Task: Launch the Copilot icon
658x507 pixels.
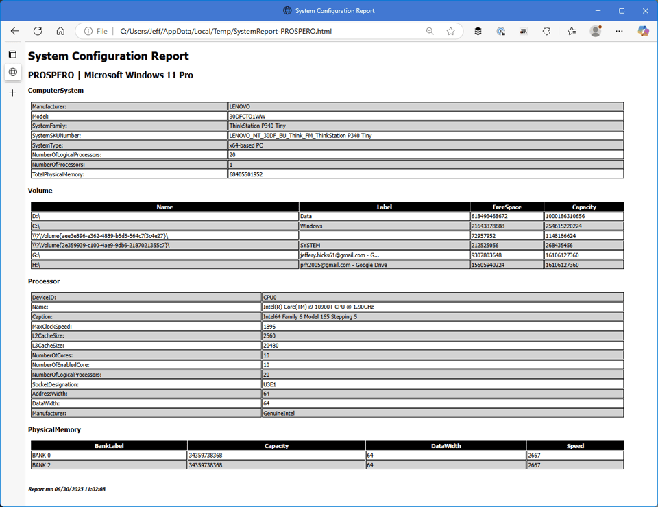Action: click(643, 31)
